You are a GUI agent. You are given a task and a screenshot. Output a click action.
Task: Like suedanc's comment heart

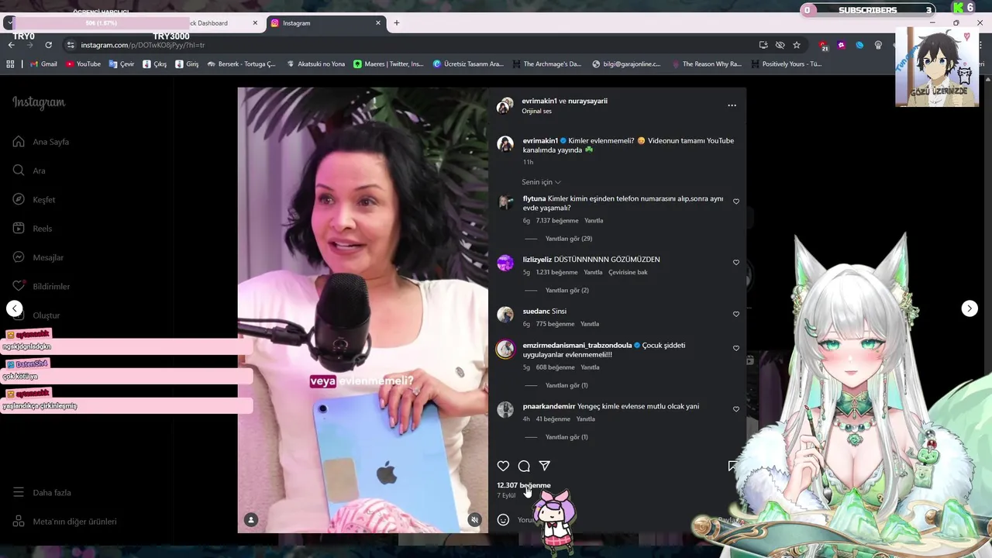[736, 315]
